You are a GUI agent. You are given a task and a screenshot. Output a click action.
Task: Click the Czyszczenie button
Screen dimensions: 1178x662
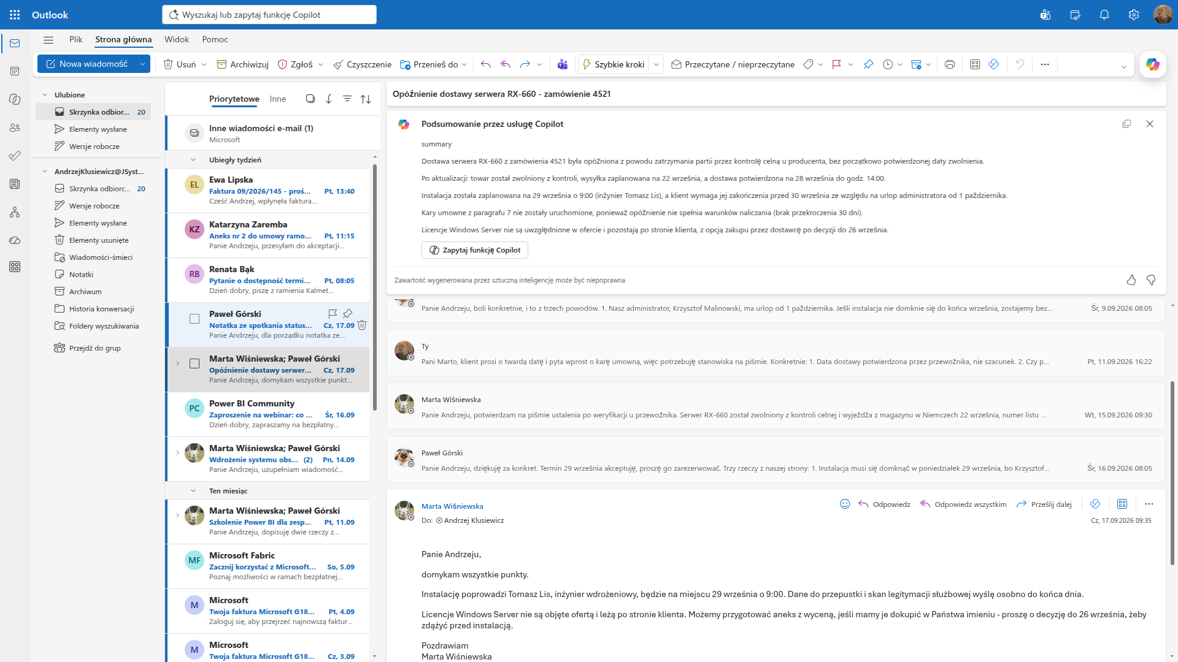pyautogui.click(x=362, y=64)
